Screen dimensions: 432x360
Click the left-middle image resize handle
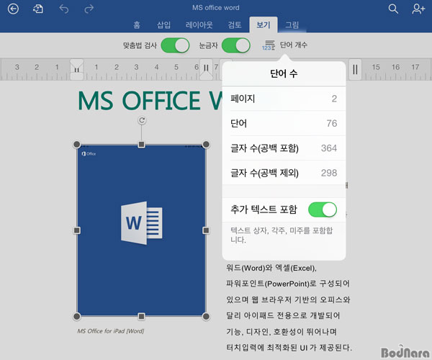pyautogui.click(x=77, y=230)
